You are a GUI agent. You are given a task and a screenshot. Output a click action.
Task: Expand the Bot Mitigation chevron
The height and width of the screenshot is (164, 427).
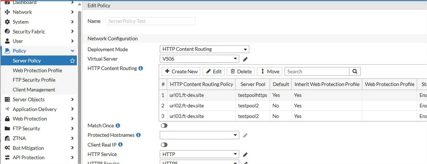tap(72, 148)
